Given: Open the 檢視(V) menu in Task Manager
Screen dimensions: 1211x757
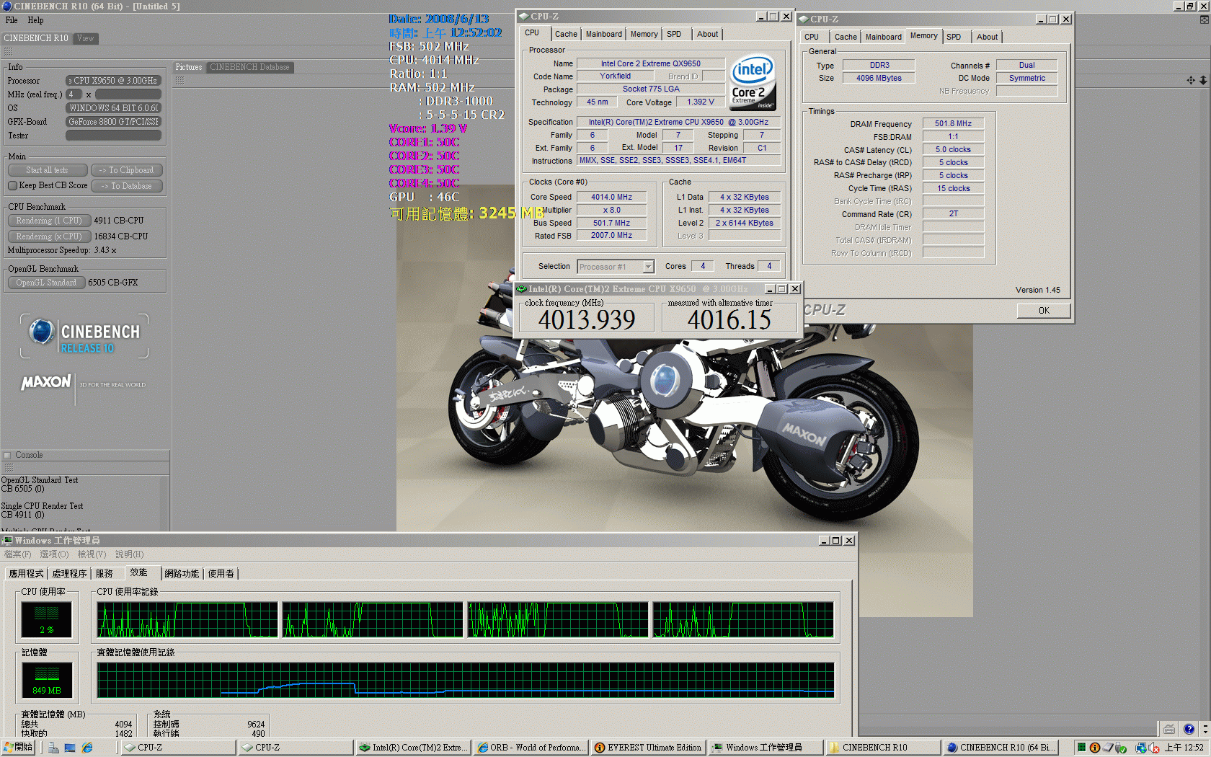Looking at the screenshot, I should point(92,554).
